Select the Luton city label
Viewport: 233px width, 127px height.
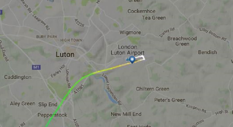(x=65, y=55)
